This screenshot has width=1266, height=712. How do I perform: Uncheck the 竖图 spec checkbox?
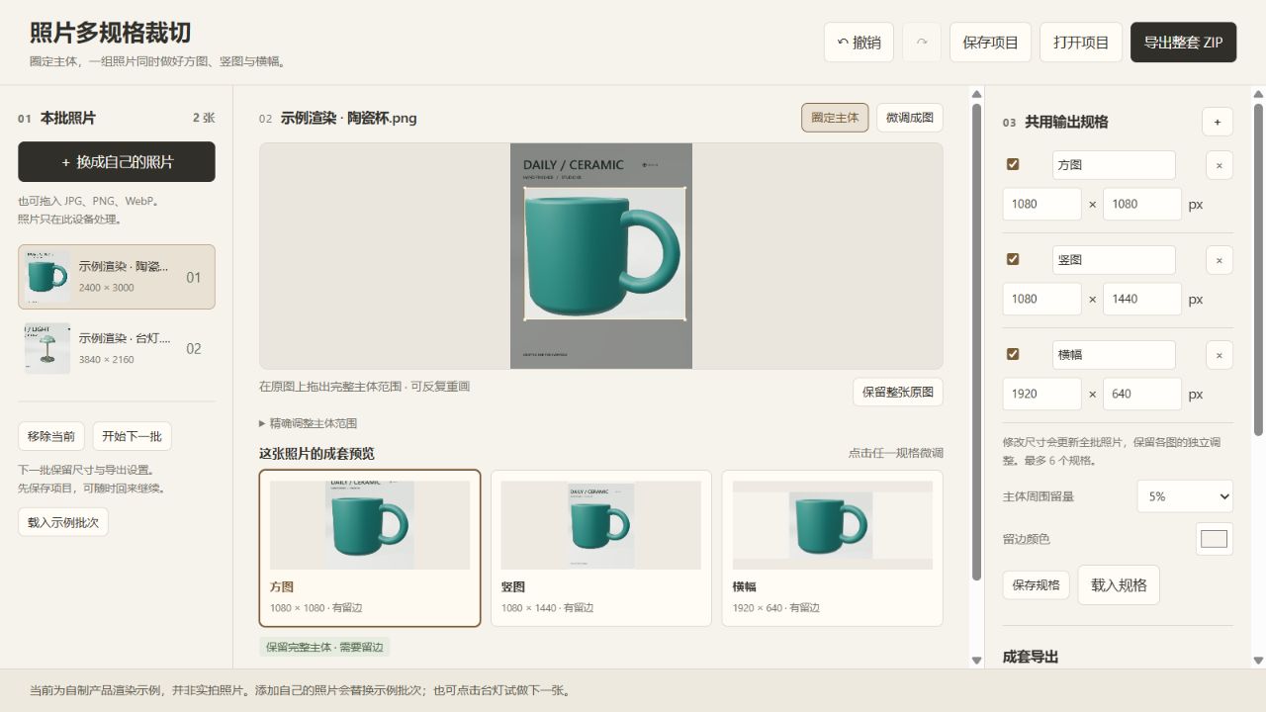tap(1013, 259)
